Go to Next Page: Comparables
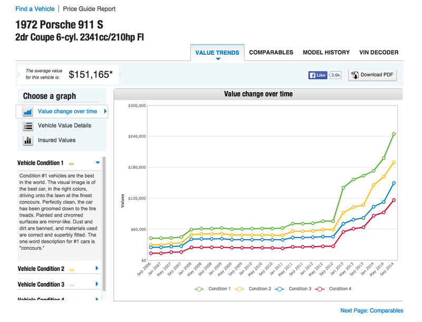The image size is (422, 322). tap(372, 310)
